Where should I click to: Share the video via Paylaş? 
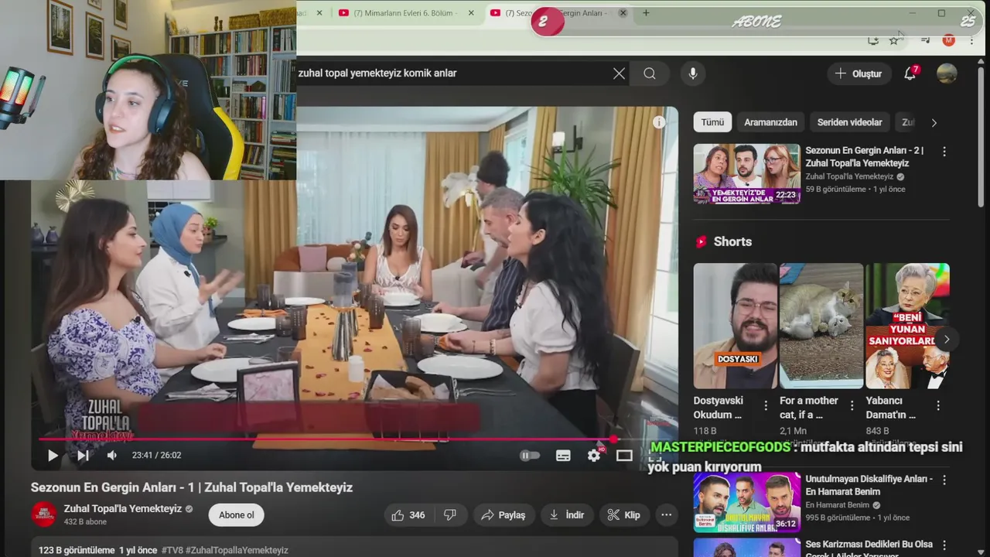pyautogui.click(x=503, y=515)
